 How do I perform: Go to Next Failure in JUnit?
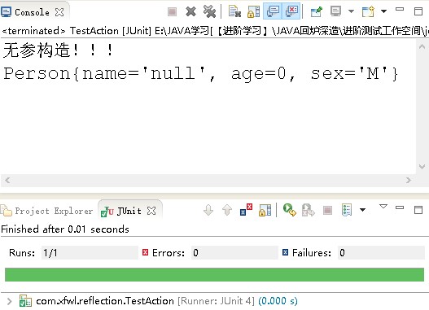coord(208,210)
